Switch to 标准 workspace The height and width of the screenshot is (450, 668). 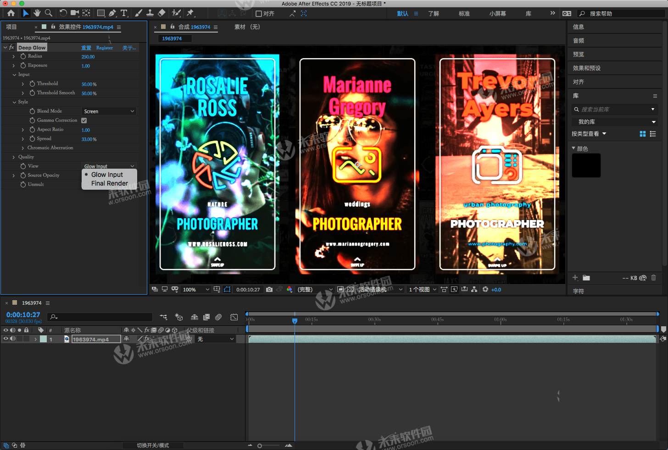click(x=464, y=14)
